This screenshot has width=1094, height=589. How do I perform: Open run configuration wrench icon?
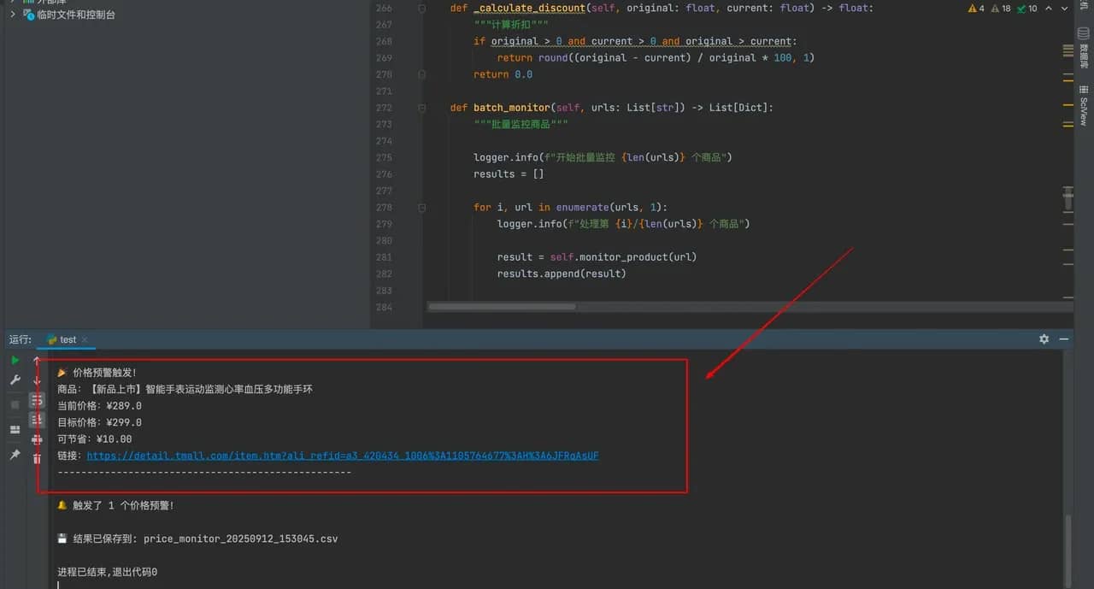click(15, 380)
